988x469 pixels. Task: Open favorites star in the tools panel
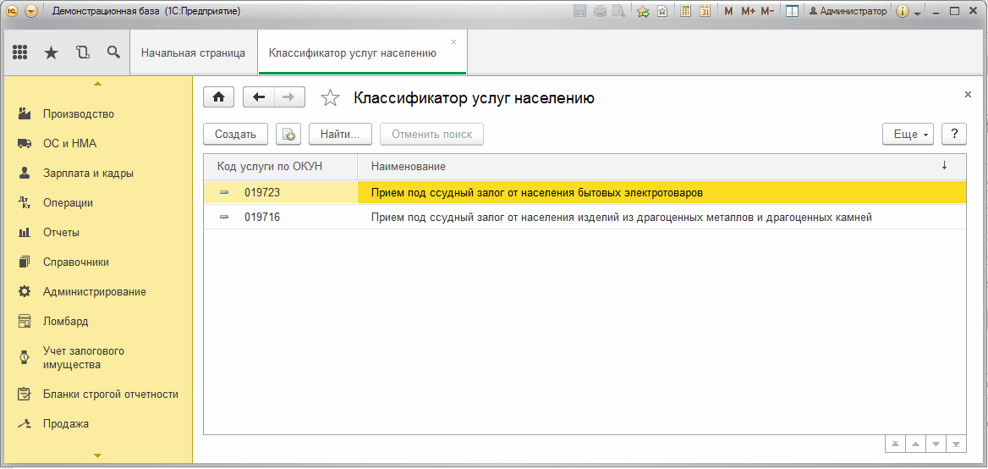point(51,53)
